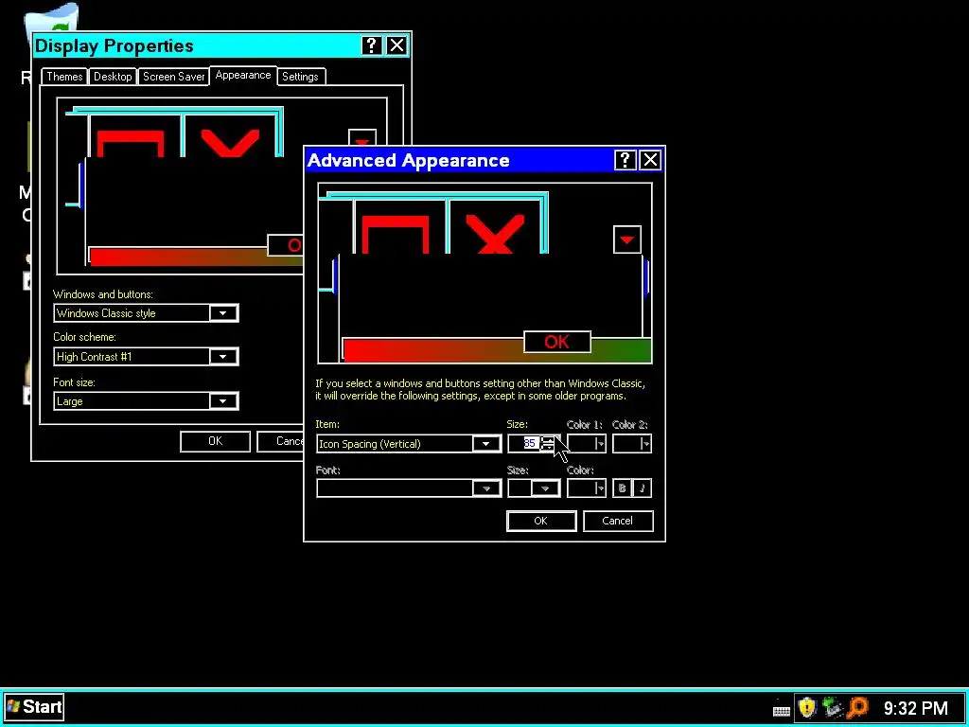Select the Appearance tab

click(x=243, y=75)
